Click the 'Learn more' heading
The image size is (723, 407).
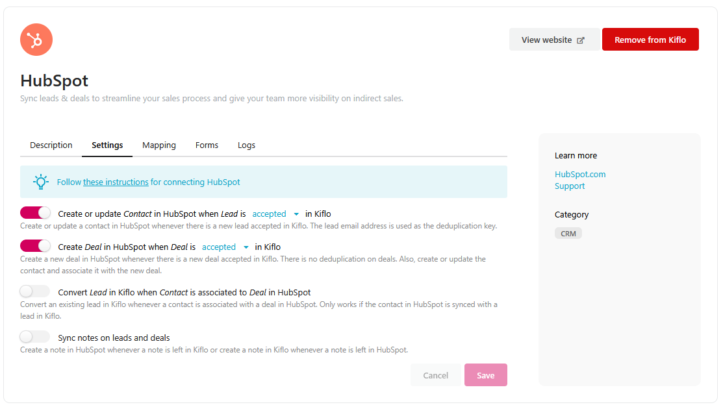(x=576, y=156)
